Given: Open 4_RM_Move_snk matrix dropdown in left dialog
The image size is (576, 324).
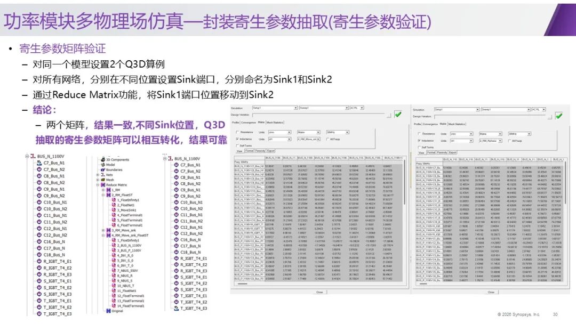Looking at the screenshot, I should click(x=309, y=139).
